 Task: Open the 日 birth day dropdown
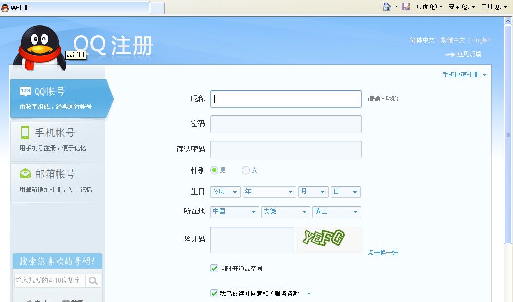point(346,192)
